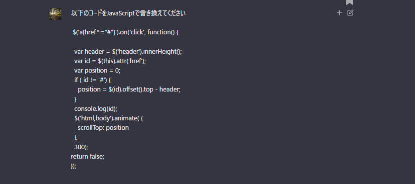
Task: Click the final }); closing line
Action: (x=74, y=166)
